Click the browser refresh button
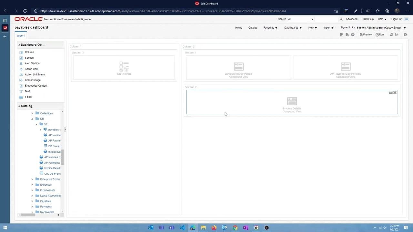 pyautogui.click(x=25, y=11)
